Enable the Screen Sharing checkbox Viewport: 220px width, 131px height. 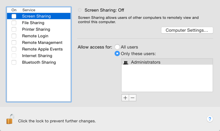pyautogui.click(x=14, y=16)
